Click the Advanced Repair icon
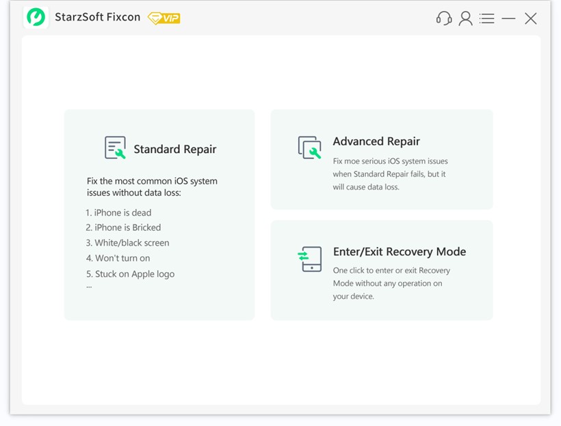The image size is (561, 426). click(310, 147)
